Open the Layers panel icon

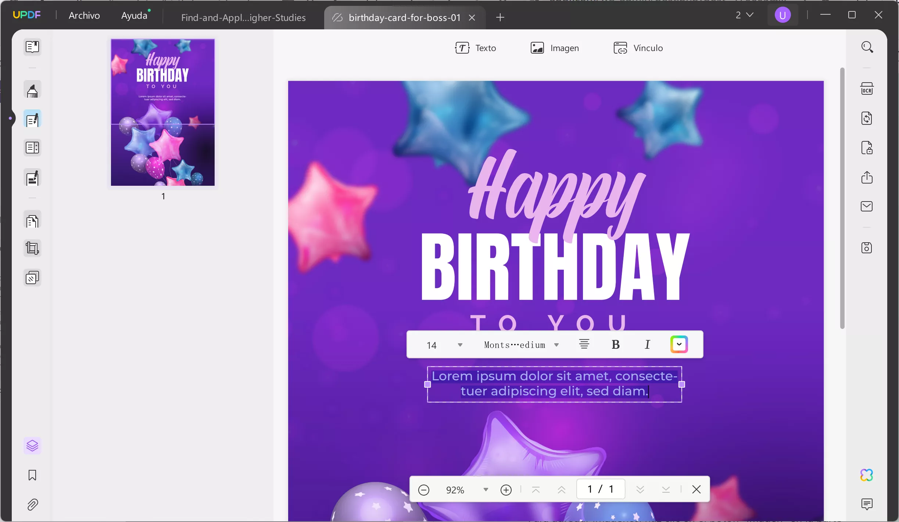32,446
